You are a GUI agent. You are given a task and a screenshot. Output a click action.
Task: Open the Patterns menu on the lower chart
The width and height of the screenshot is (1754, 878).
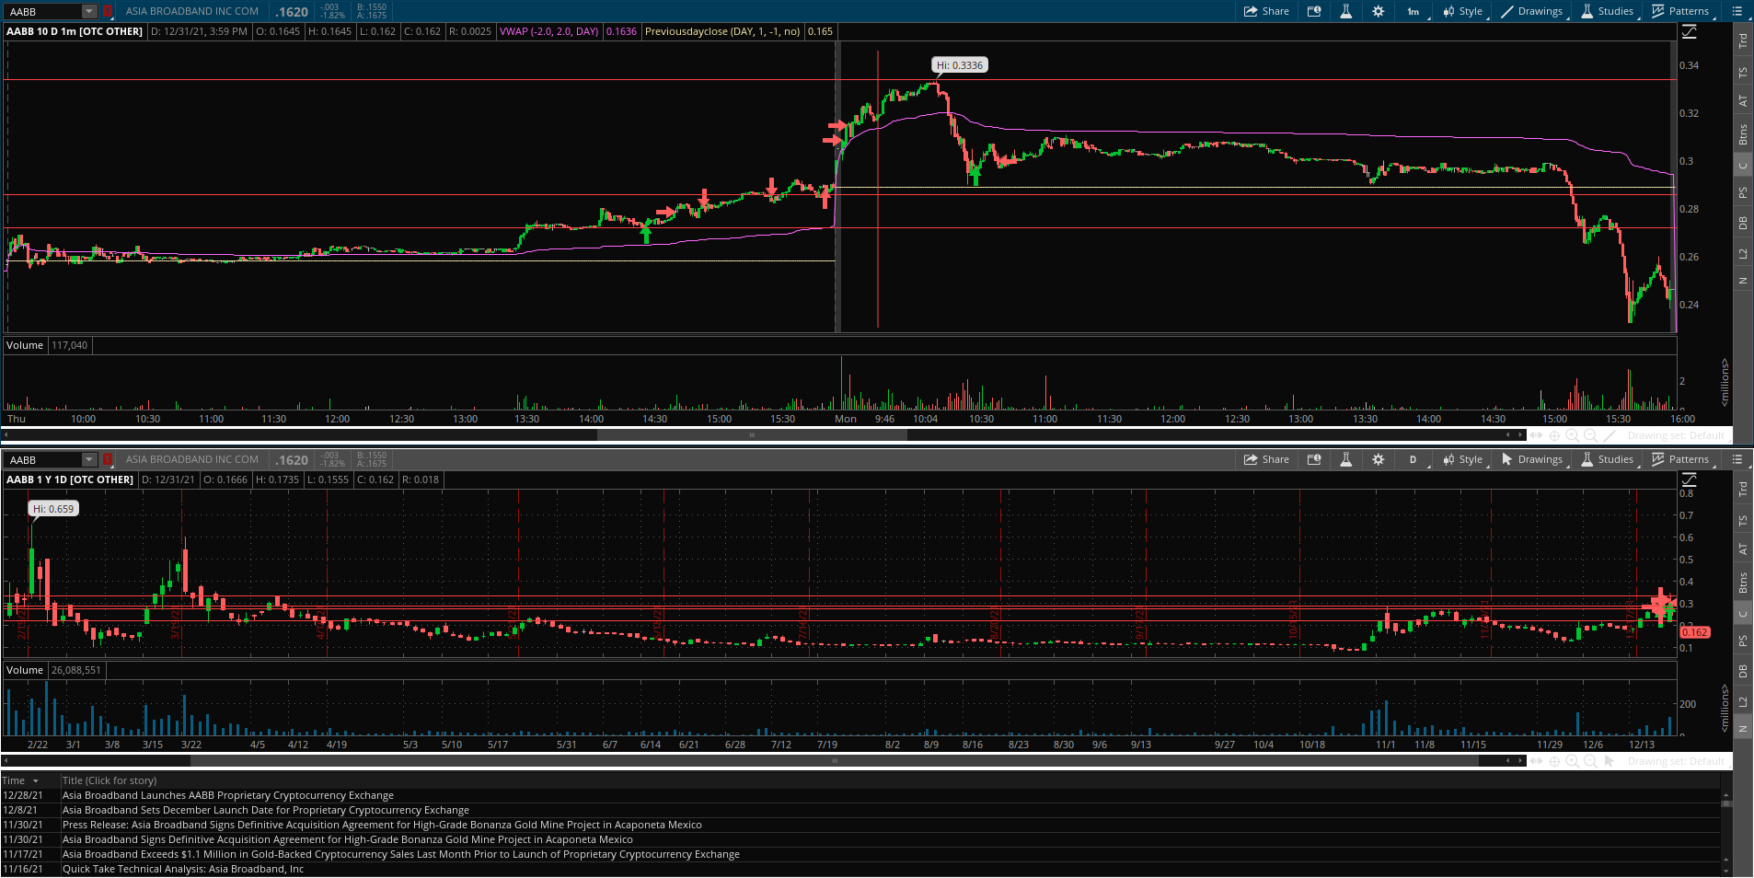[x=1680, y=459]
